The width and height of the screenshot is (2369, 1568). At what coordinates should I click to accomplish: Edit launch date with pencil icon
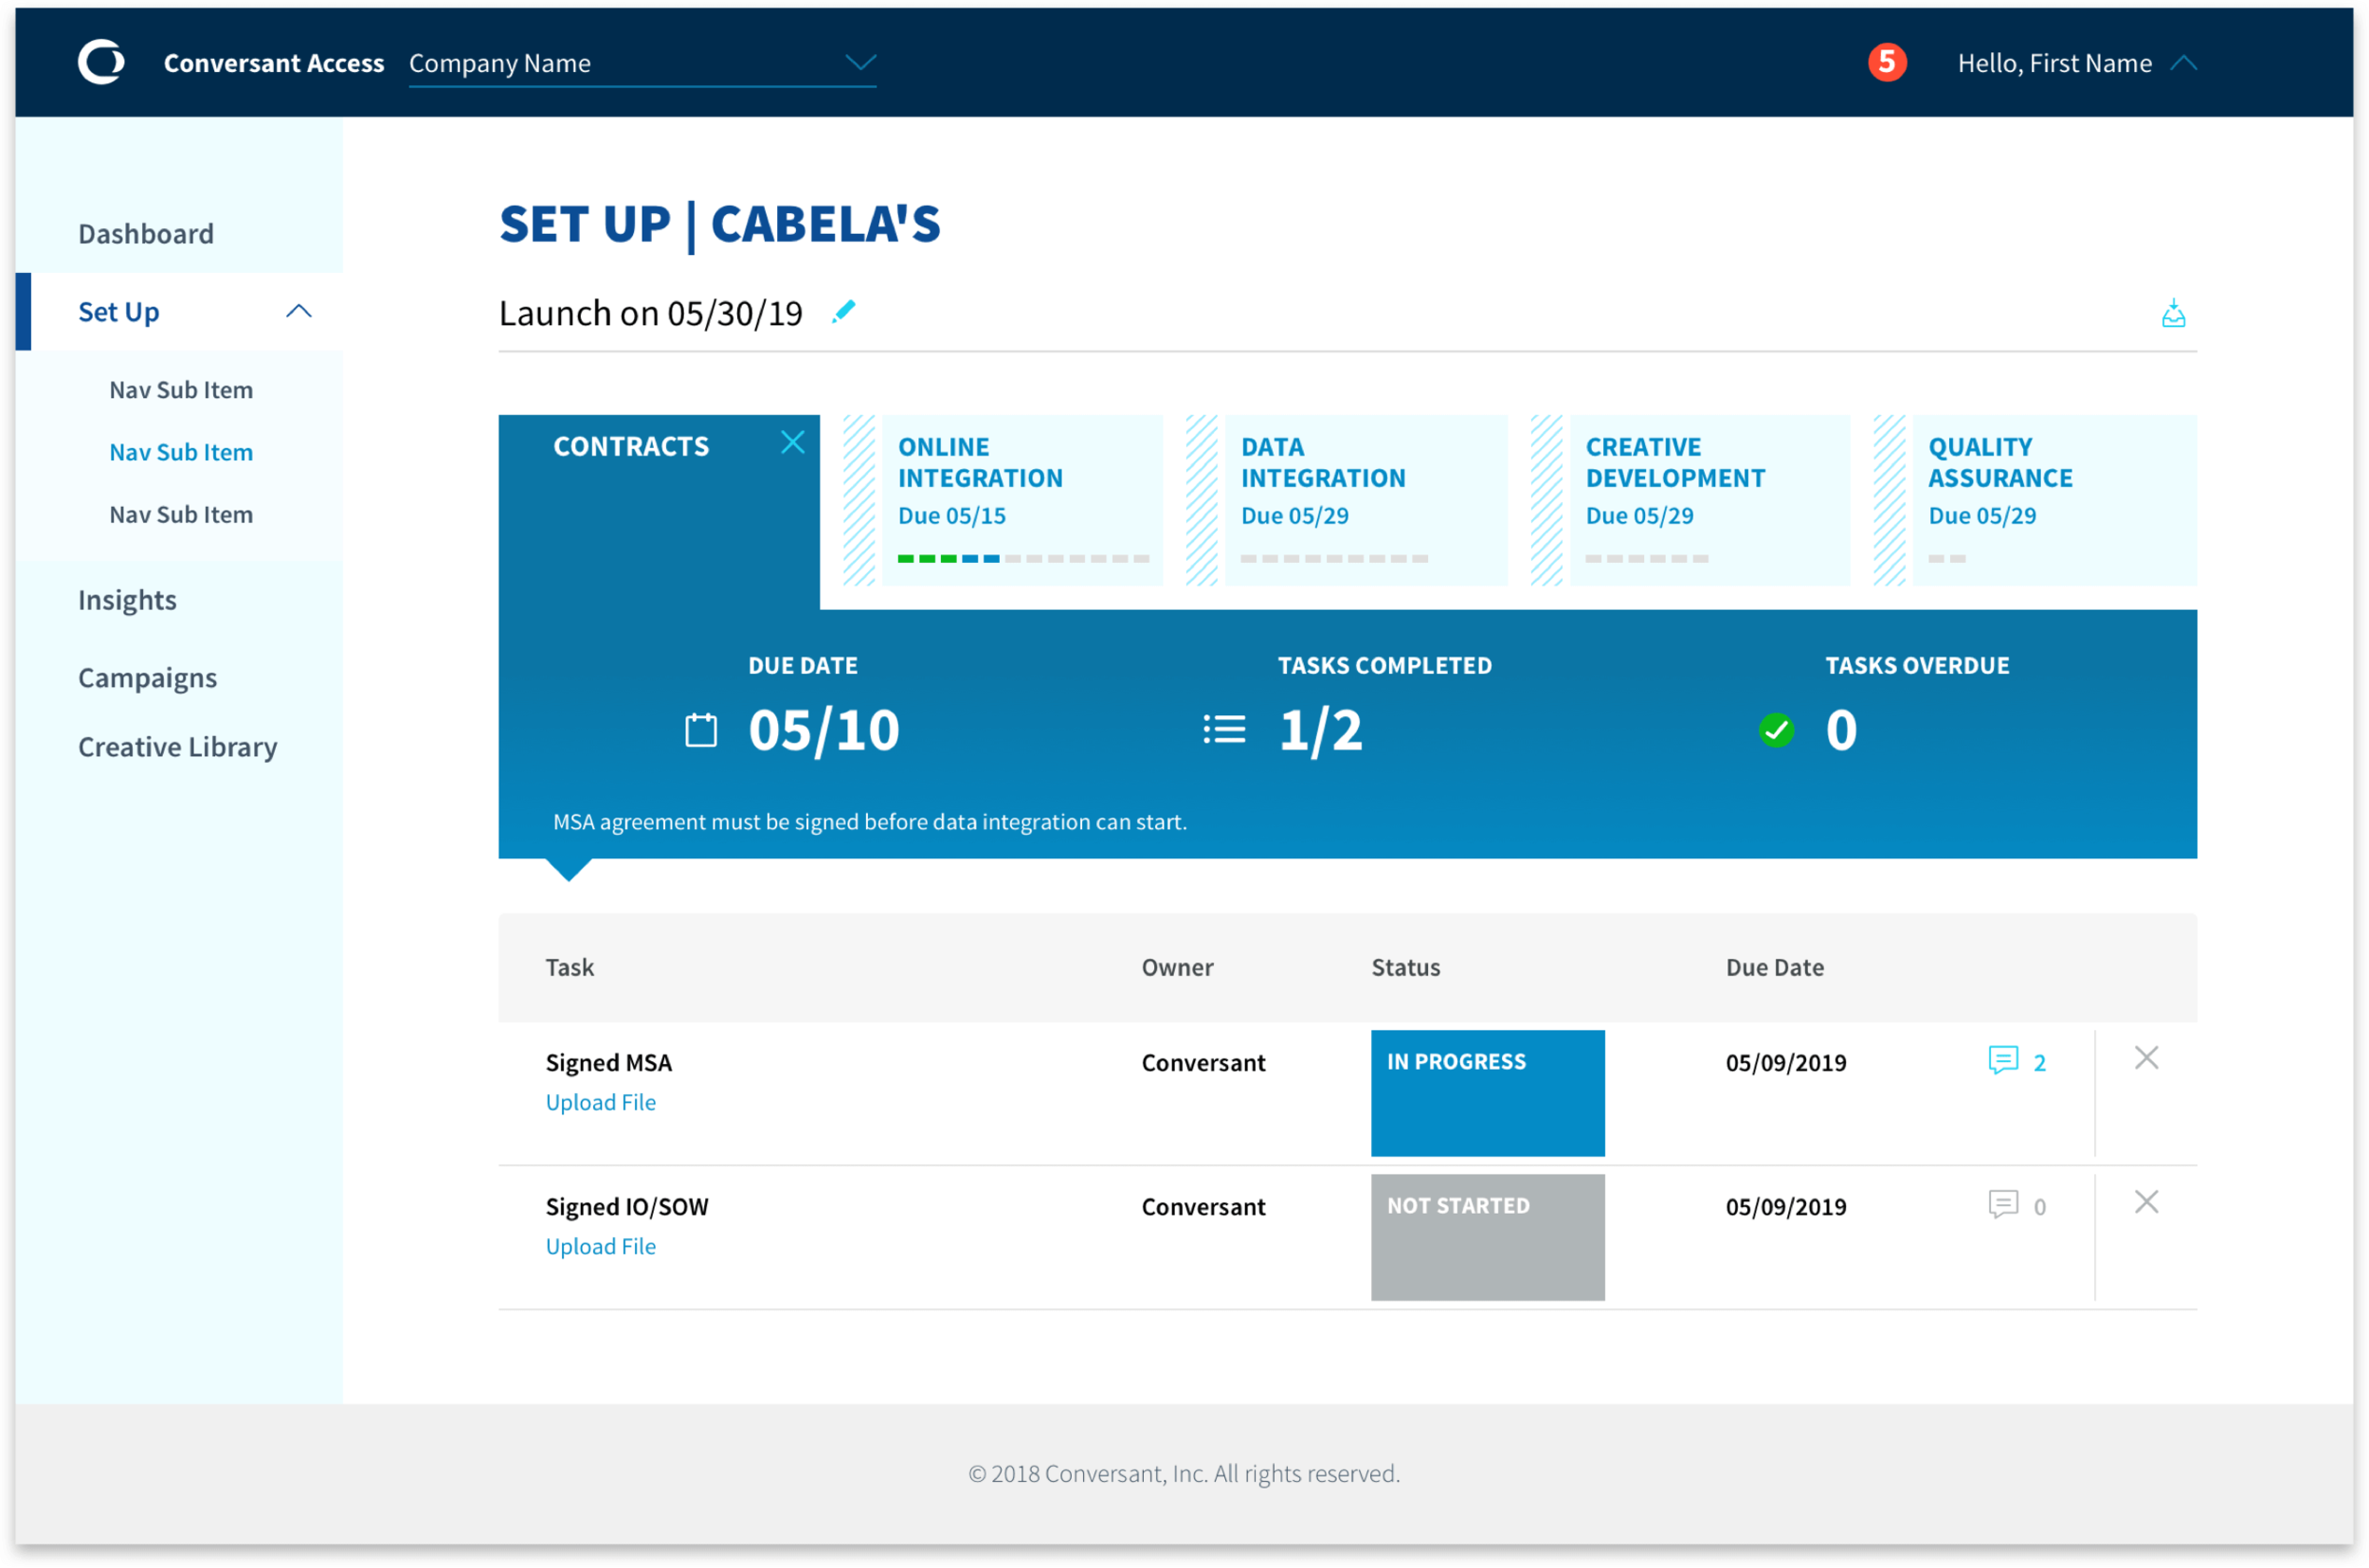pos(843,312)
